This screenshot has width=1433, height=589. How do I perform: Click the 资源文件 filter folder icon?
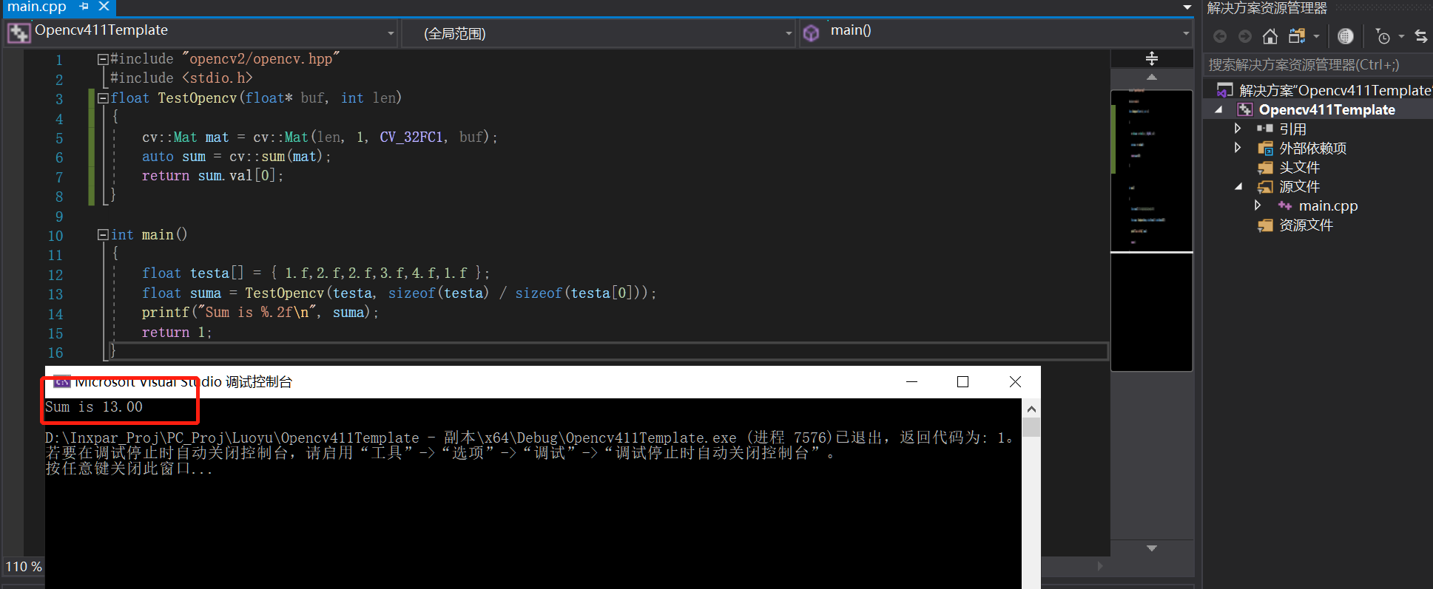[x=1265, y=225]
